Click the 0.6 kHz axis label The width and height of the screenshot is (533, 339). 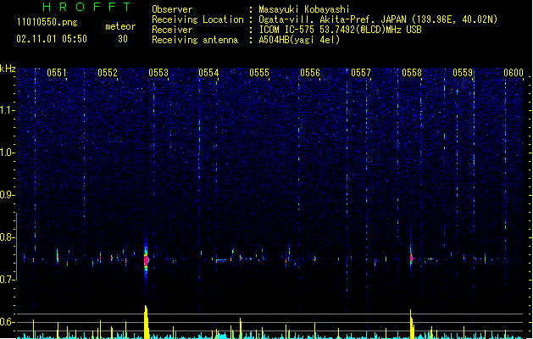click(x=8, y=322)
